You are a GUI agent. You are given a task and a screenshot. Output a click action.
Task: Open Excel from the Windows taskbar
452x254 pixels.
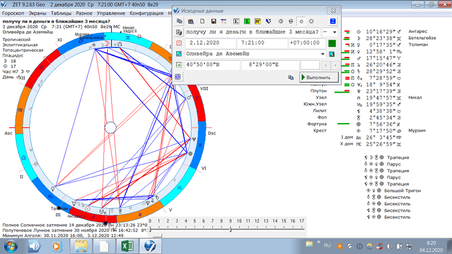click(127, 246)
